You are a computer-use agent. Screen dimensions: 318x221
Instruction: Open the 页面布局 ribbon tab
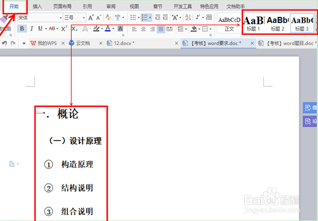pyautogui.click(x=63, y=7)
